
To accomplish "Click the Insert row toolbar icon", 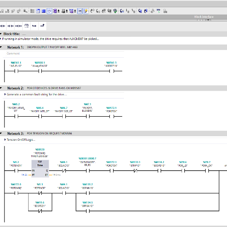I will coord(13,11).
